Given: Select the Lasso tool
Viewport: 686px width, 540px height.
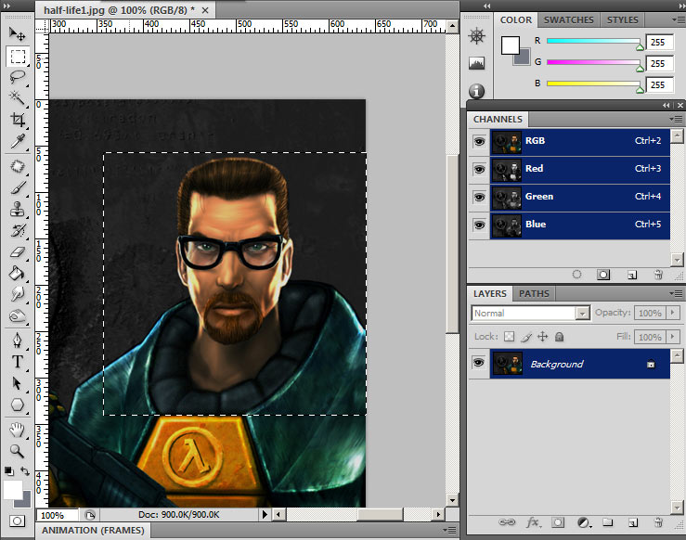Looking at the screenshot, I should [18, 78].
